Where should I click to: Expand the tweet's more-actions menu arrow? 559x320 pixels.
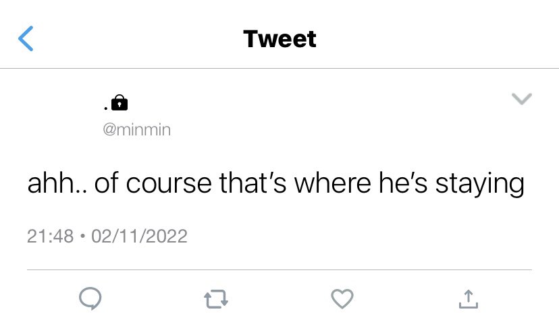point(522,98)
